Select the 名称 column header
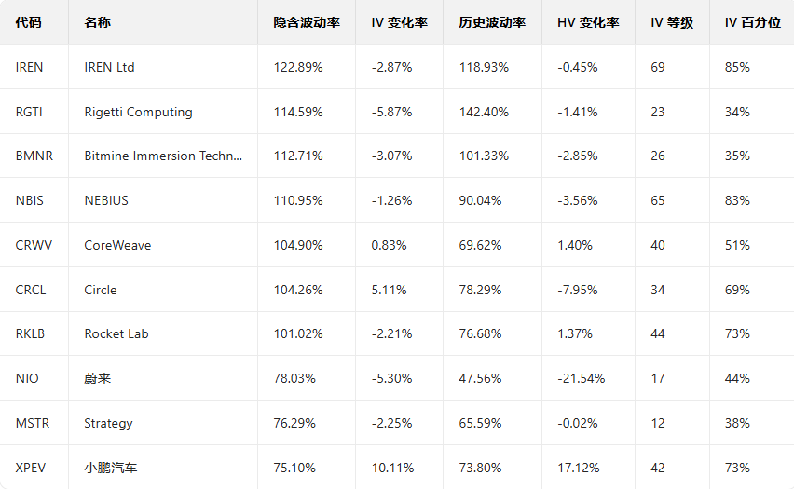The height and width of the screenshot is (489, 794). (97, 22)
